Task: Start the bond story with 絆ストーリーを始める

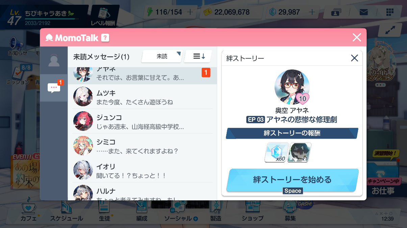Action: click(292, 180)
